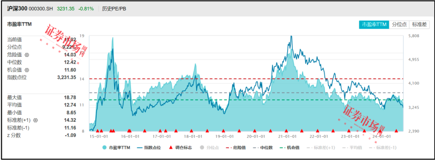Click the 标准差(+1) figure 14.32
This screenshot has height=160, width=435.
(x=70, y=121)
